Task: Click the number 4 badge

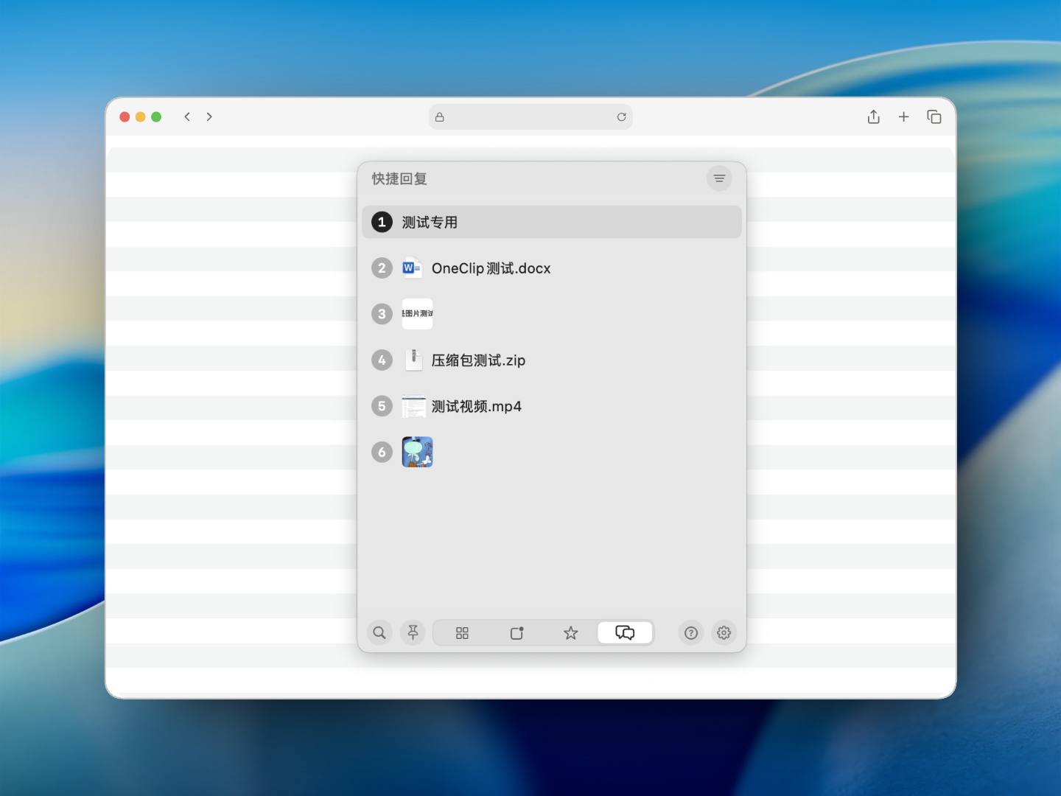Action: point(382,360)
